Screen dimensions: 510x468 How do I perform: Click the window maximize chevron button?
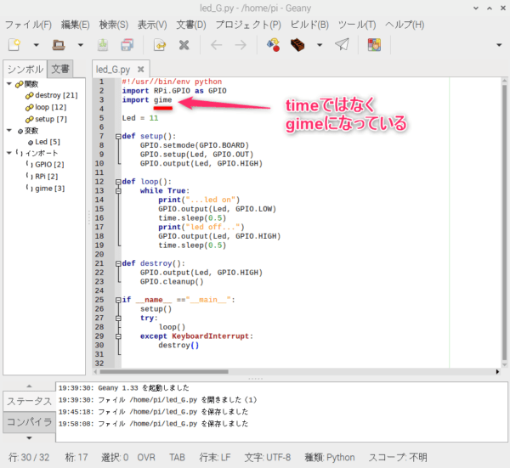click(490, 8)
